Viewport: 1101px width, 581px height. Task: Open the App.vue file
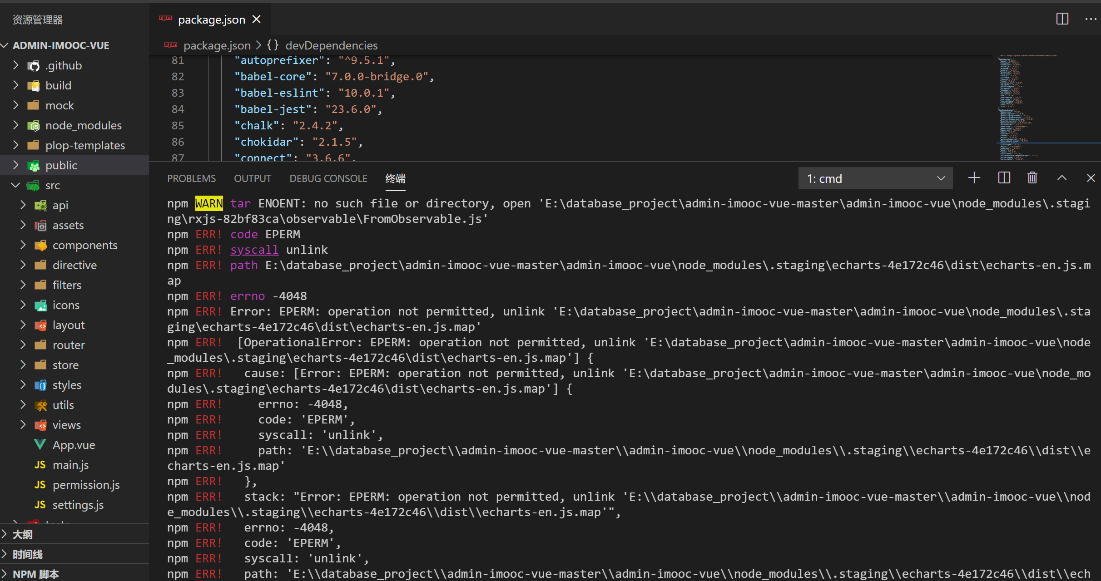click(74, 445)
